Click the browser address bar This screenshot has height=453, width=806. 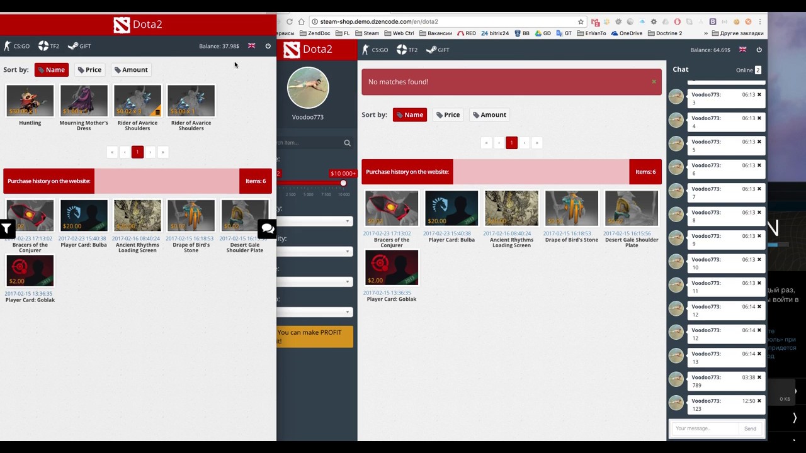click(447, 21)
